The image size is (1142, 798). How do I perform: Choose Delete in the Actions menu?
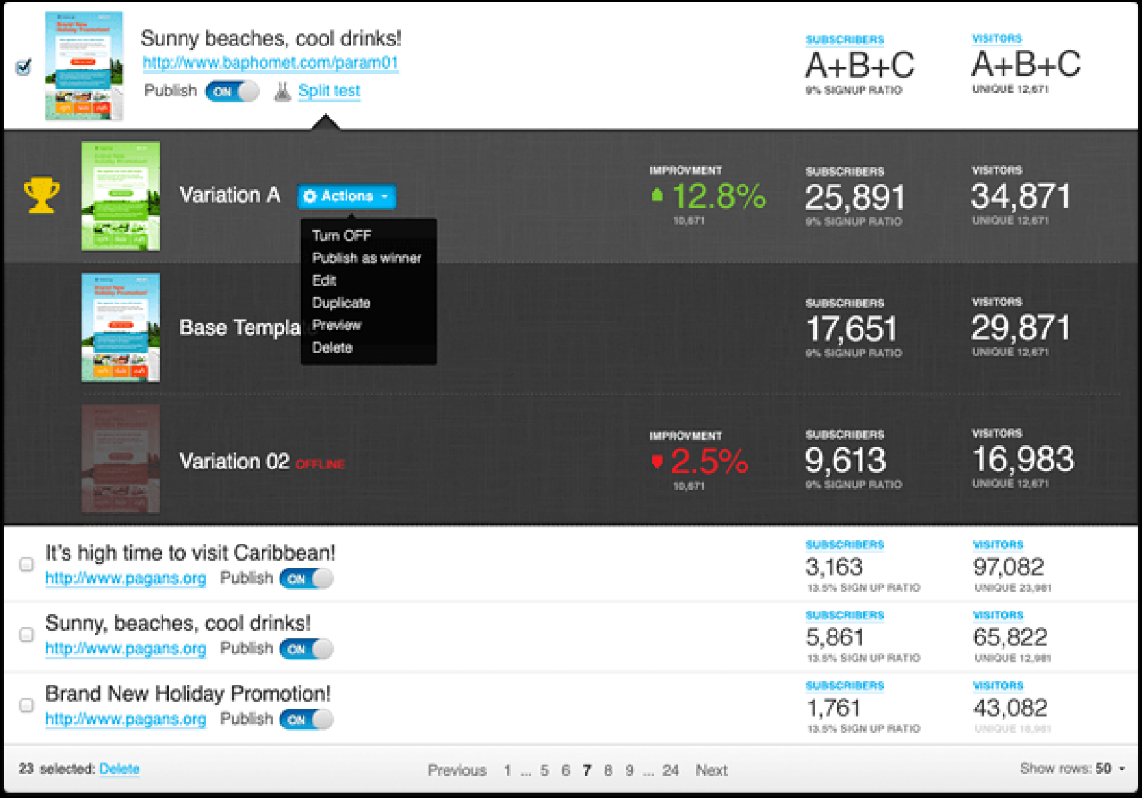point(332,348)
